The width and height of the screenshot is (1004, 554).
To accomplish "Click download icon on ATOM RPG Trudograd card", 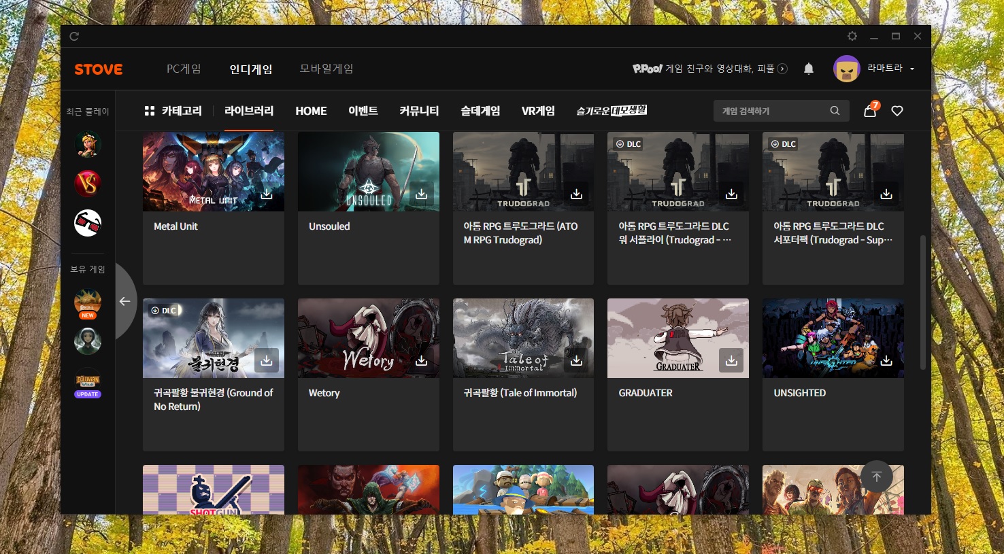I will [x=576, y=194].
